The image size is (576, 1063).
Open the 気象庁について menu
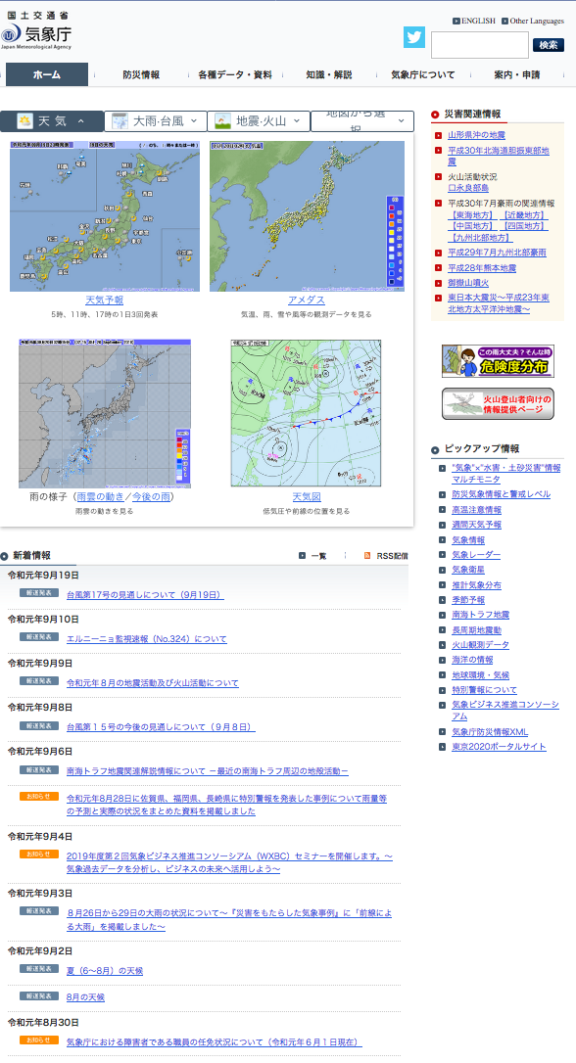coord(423,74)
